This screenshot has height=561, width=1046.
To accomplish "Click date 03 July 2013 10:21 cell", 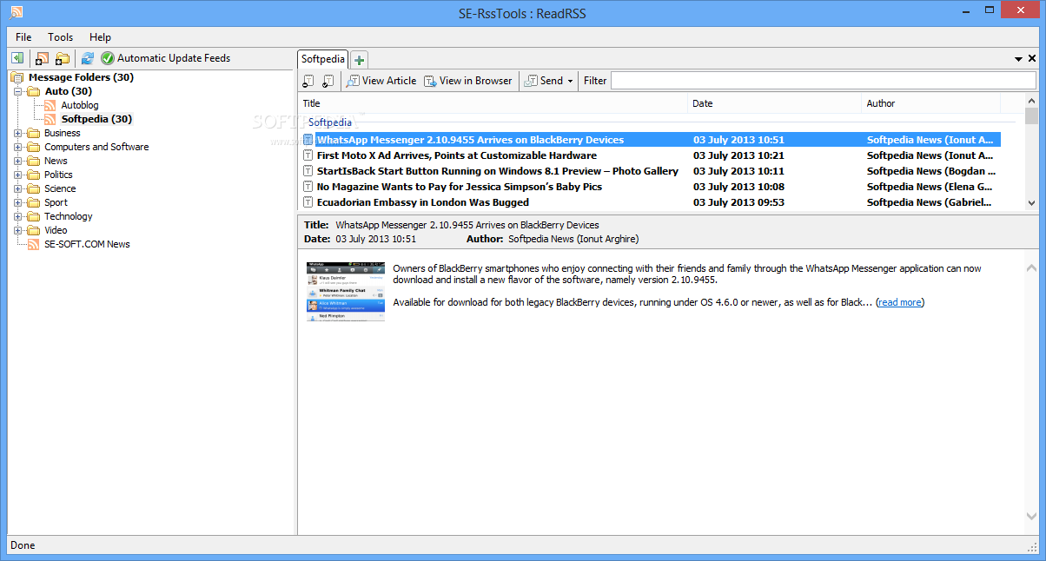I will [738, 155].
